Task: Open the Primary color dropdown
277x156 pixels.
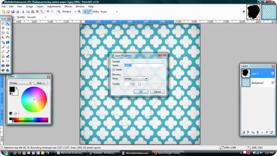Action: [x=20, y=83]
